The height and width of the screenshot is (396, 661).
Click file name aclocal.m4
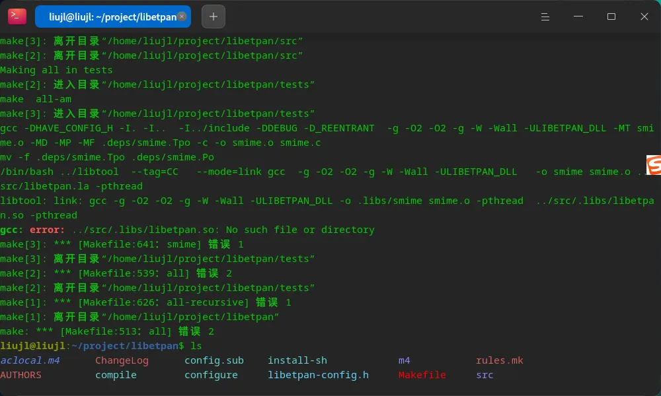point(30,360)
